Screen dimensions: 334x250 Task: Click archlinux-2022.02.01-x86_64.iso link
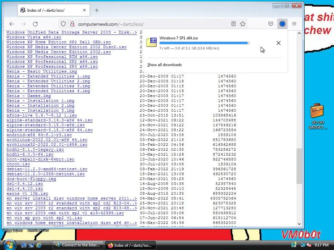(x=47, y=140)
